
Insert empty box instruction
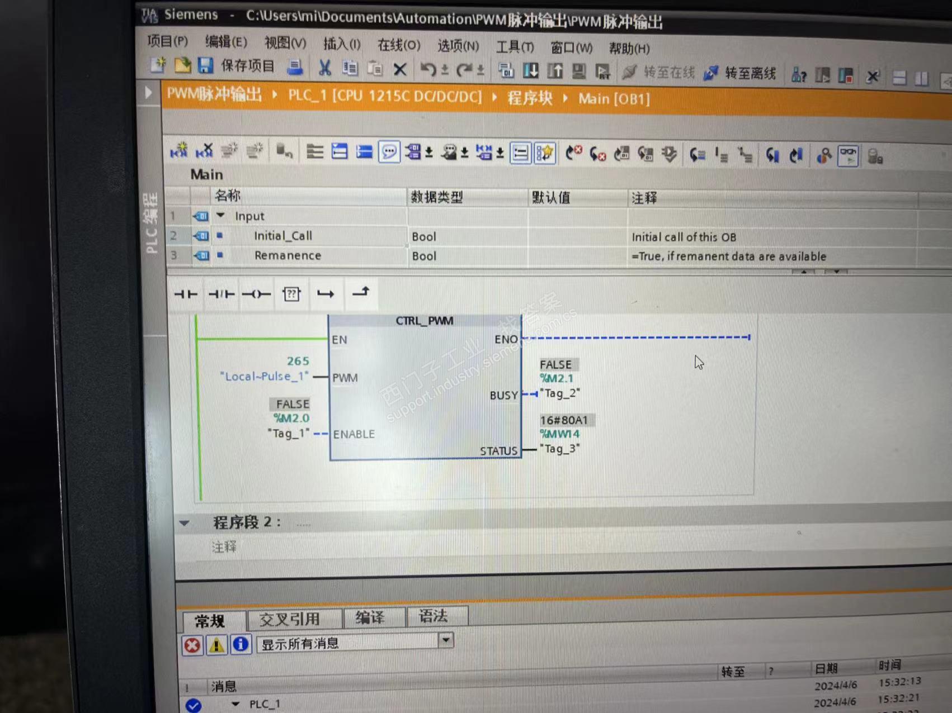(291, 294)
